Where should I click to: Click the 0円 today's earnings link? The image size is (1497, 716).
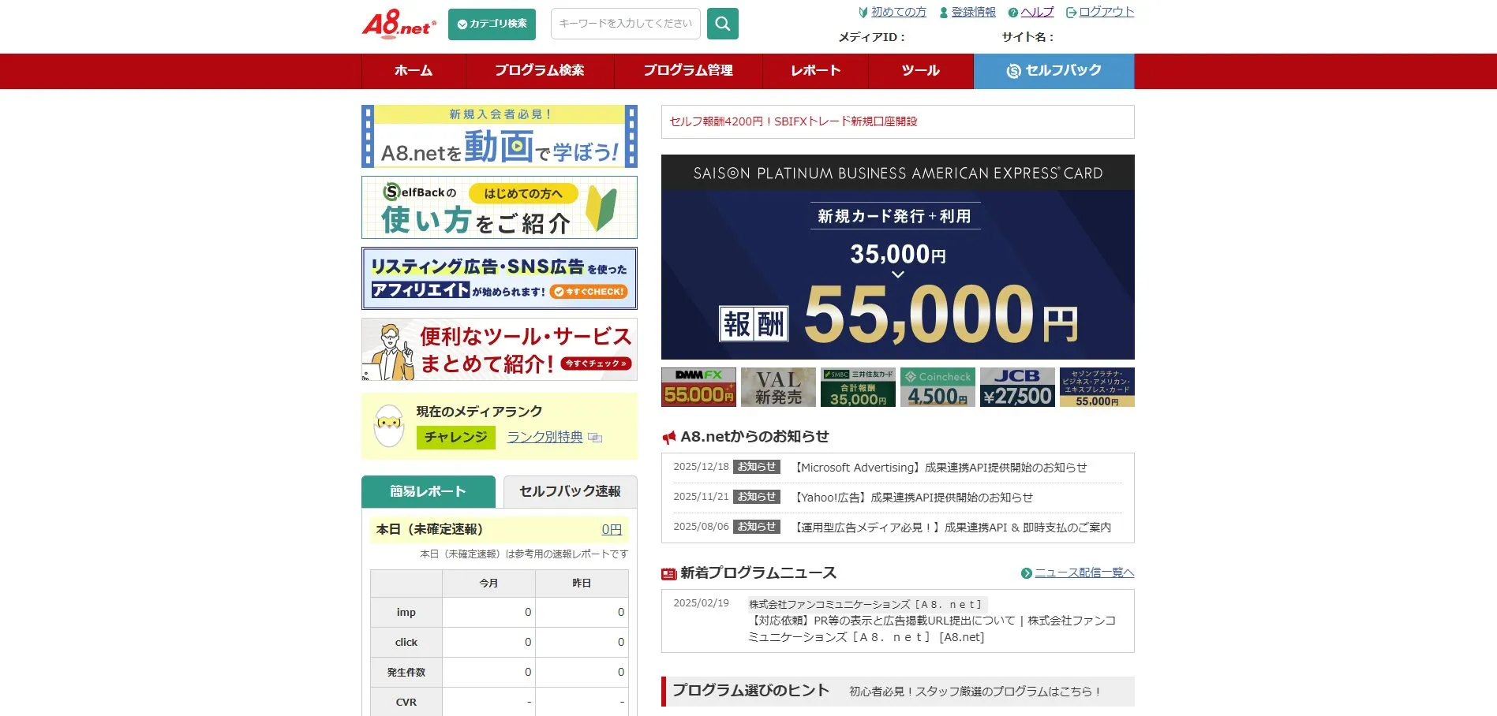pos(612,530)
